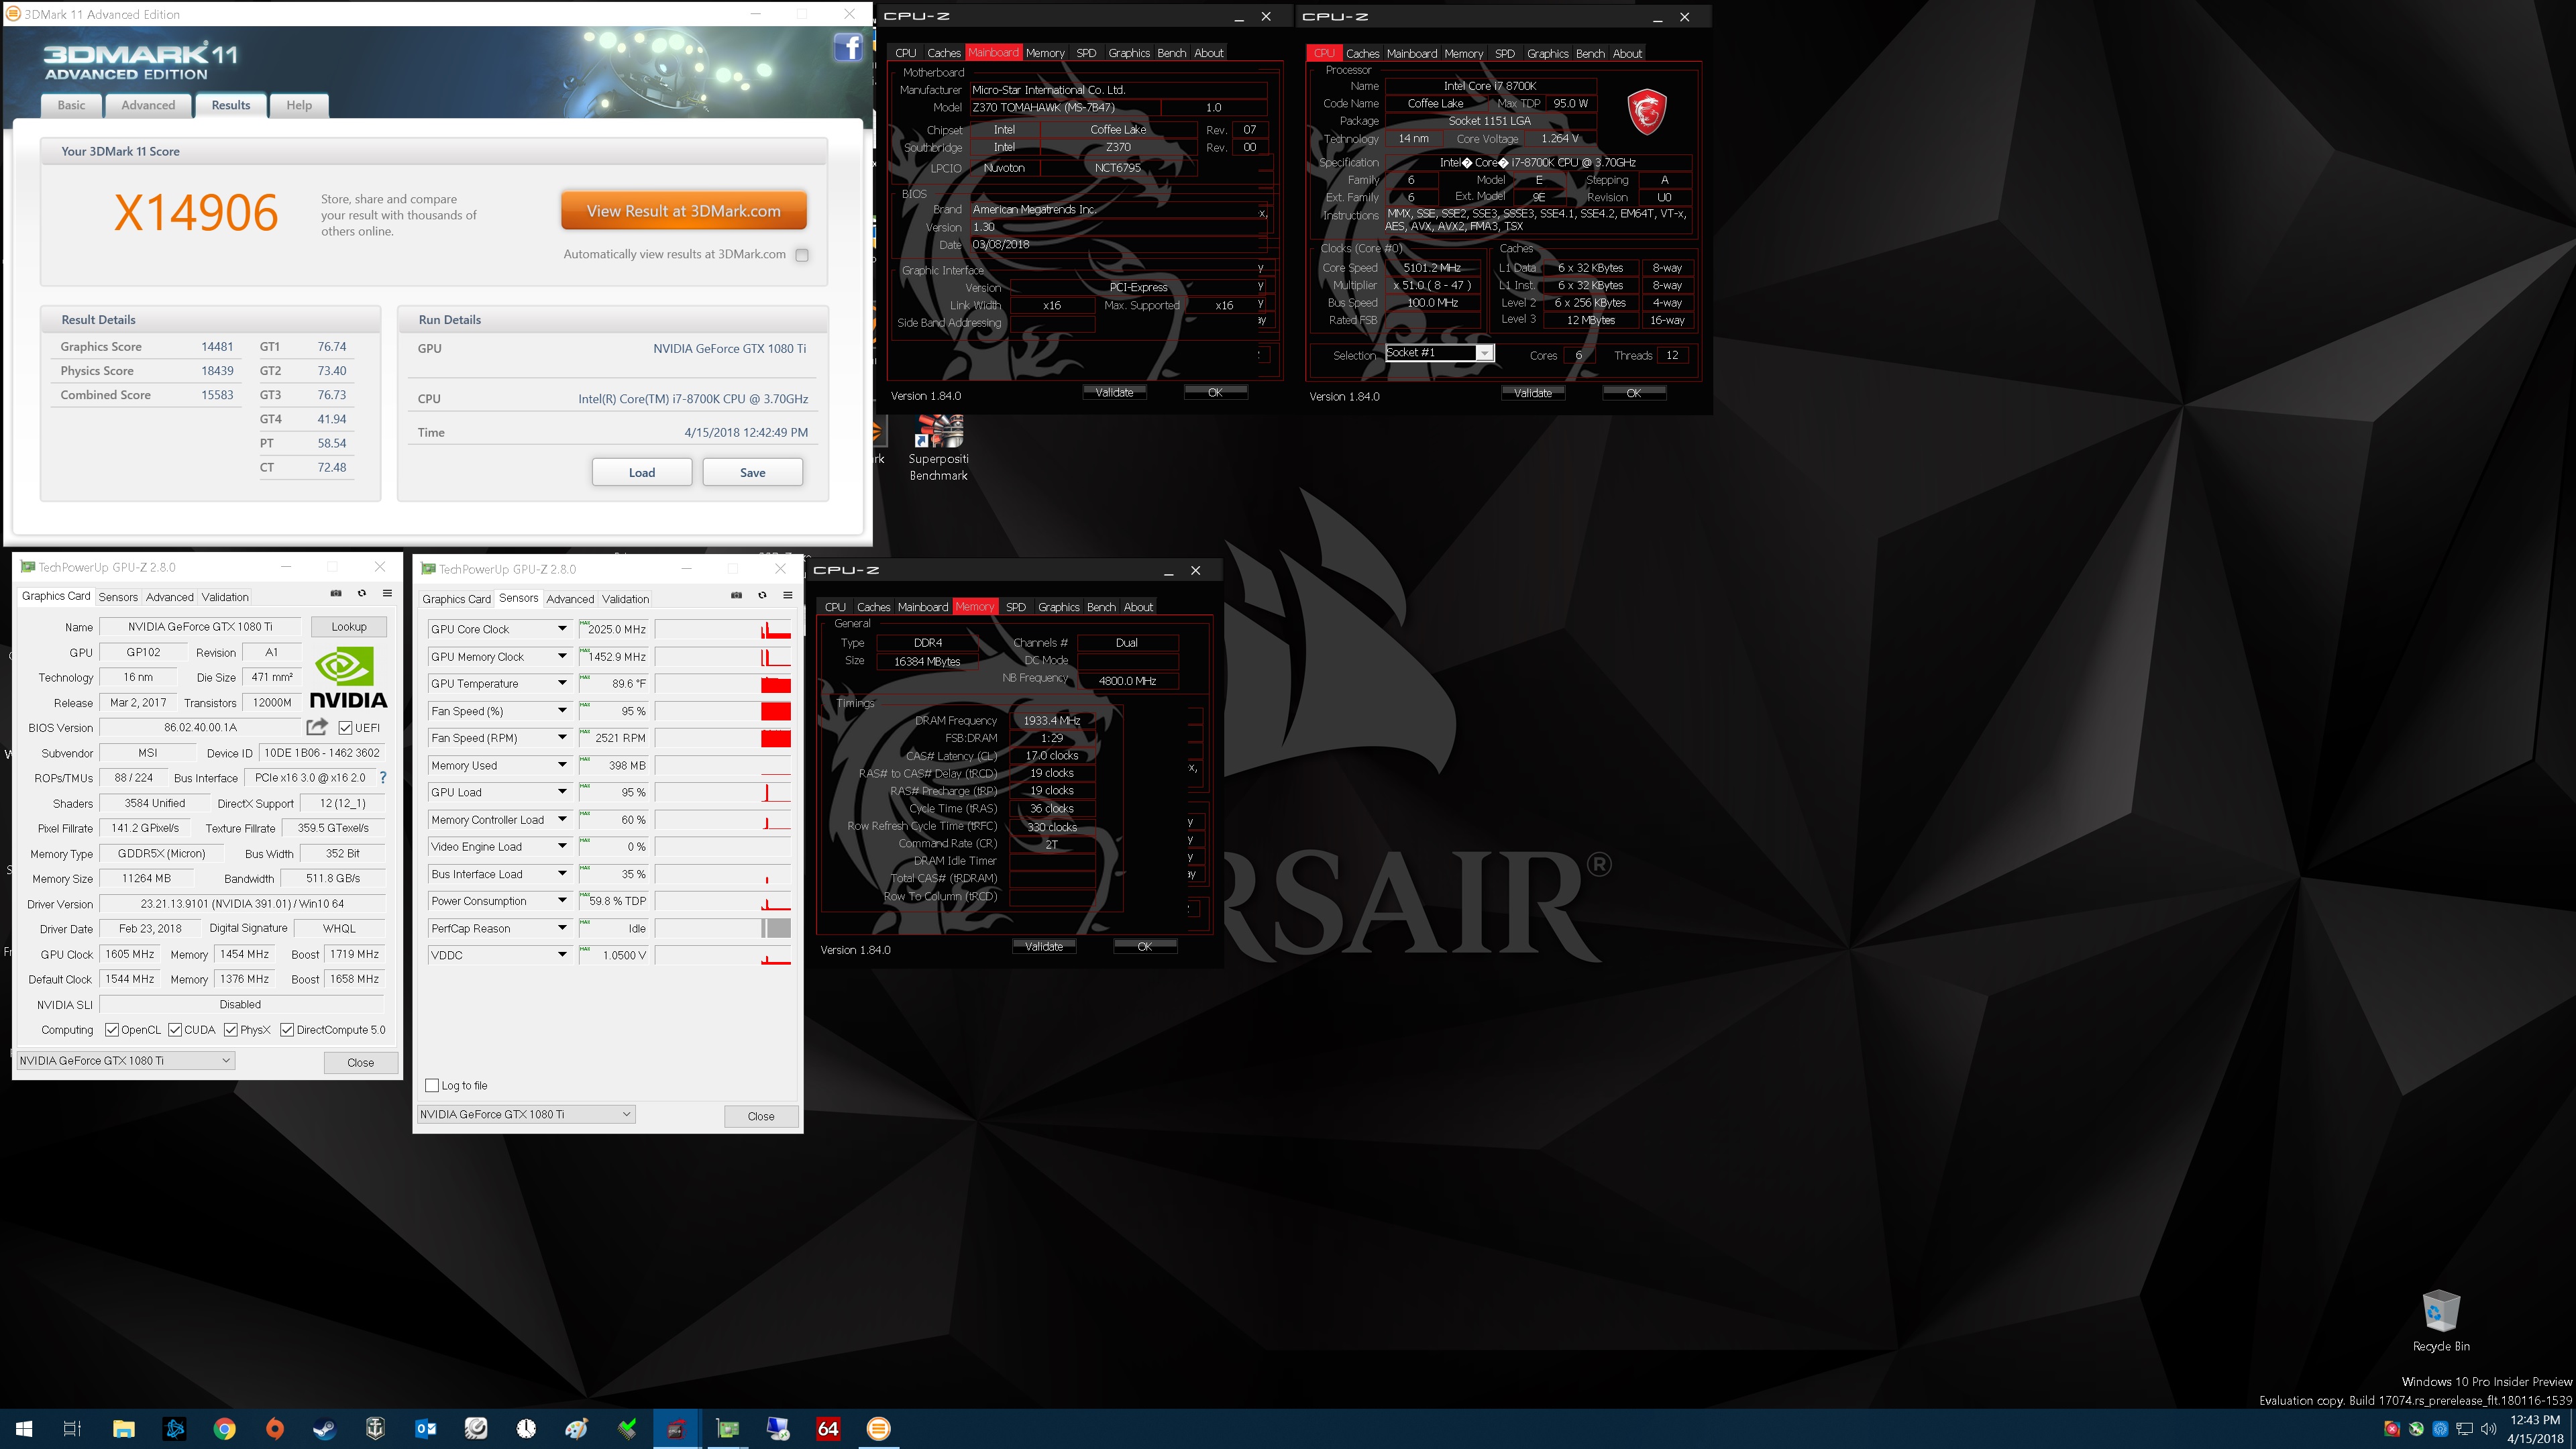2576x1449 pixels.
Task: Click the refresh icon in GPU-Z Graphics Card window
Action: coord(362,593)
